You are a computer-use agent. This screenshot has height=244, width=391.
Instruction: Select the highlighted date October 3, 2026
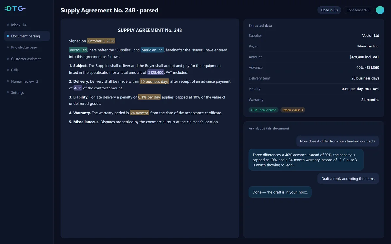[101, 41]
